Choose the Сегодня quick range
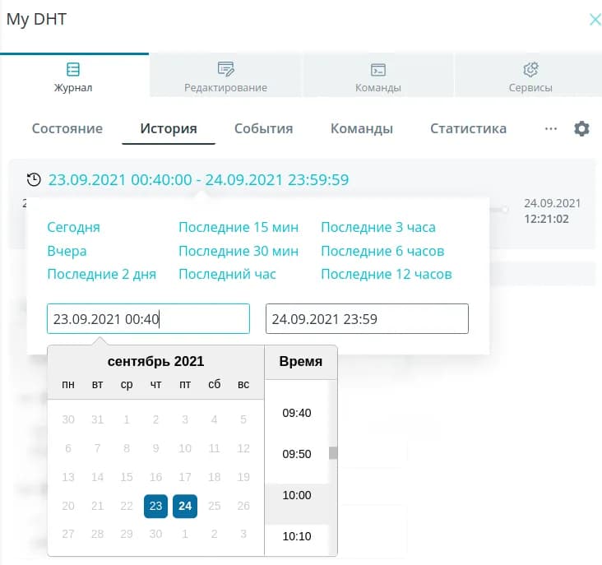The image size is (602, 565). [73, 228]
